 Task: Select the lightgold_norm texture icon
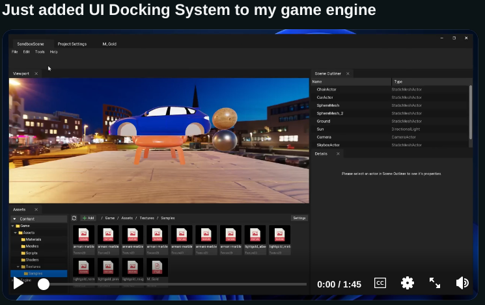(x=83, y=267)
